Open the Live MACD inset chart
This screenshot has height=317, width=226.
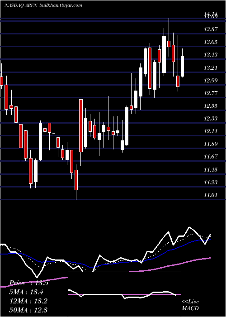coord(124,294)
